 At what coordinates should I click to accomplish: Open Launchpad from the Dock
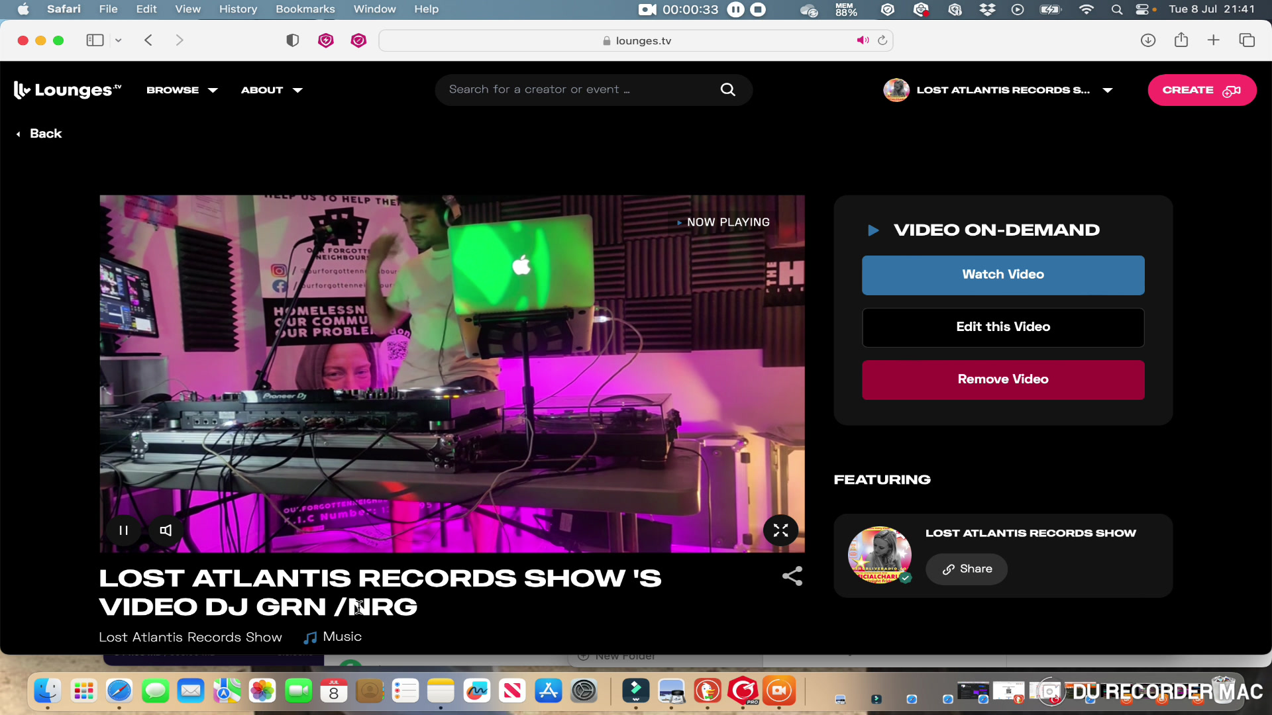pos(83,691)
